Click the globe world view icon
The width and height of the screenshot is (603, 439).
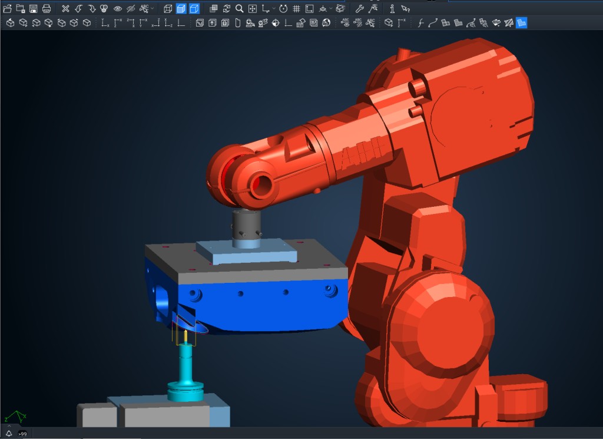pyautogui.click(x=326, y=23)
